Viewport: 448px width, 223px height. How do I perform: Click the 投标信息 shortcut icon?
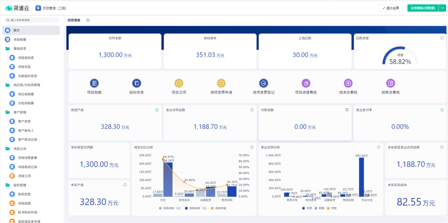[136, 83]
